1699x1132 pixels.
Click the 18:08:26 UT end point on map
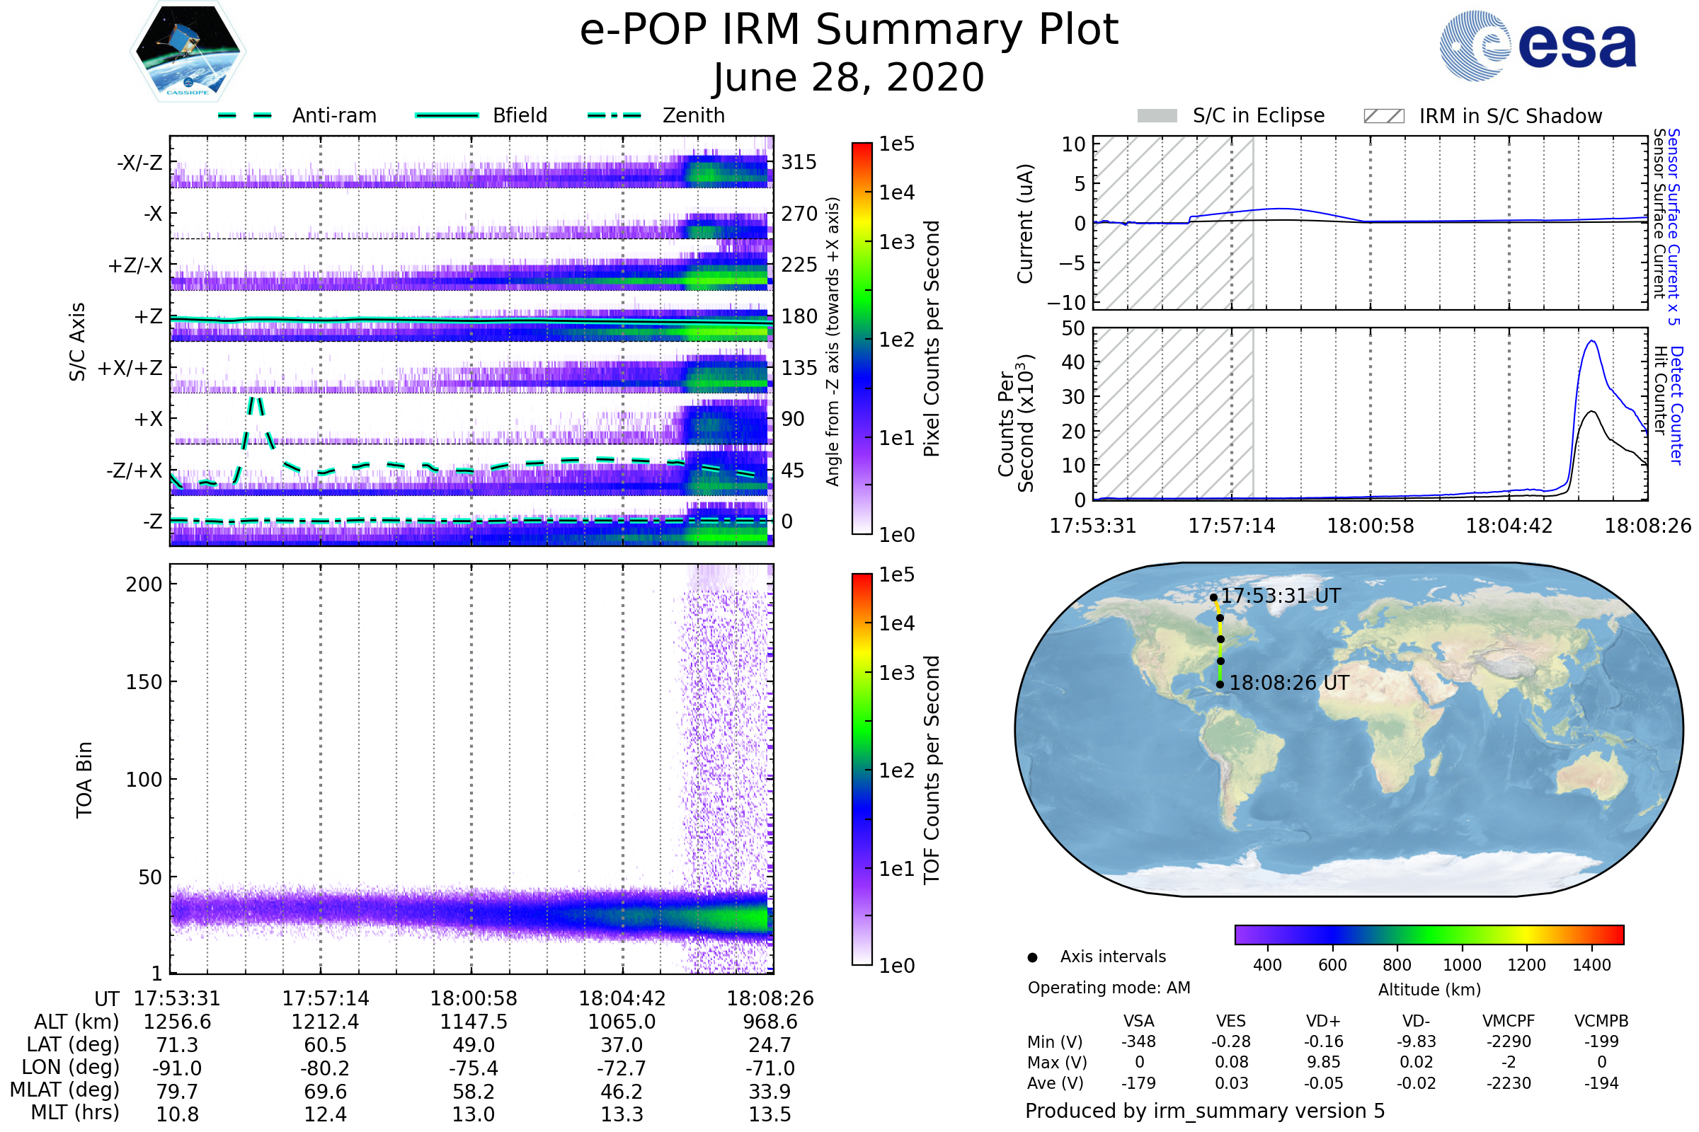coord(1220,684)
